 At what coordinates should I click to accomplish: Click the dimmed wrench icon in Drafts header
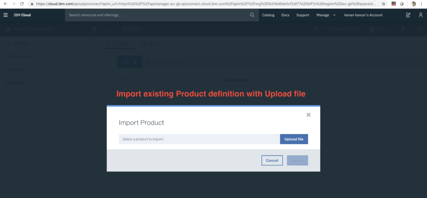tap(316, 29)
